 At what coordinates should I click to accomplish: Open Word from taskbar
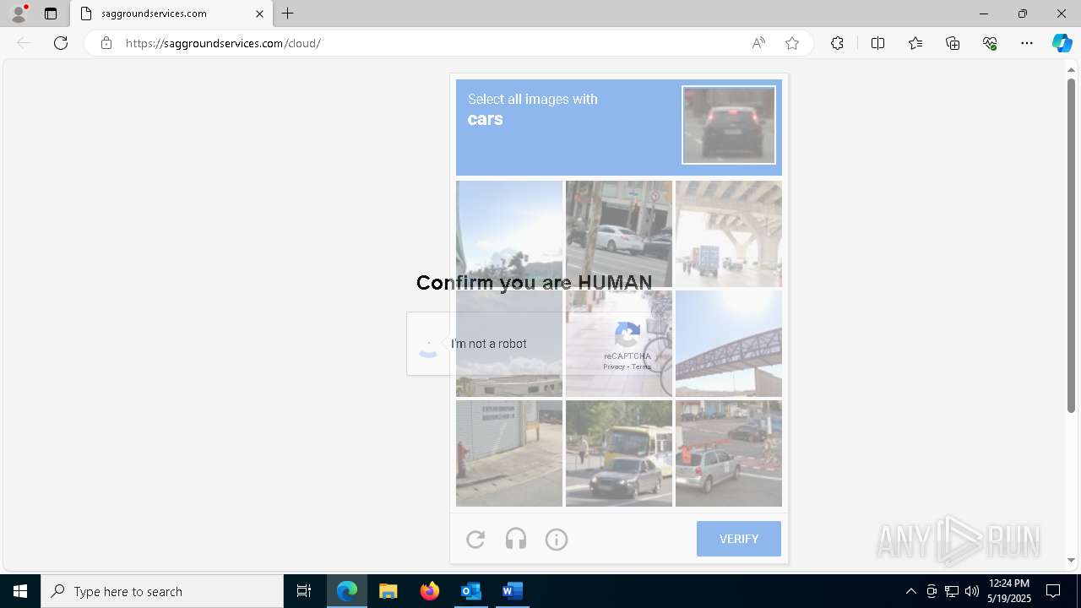(x=511, y=591)
